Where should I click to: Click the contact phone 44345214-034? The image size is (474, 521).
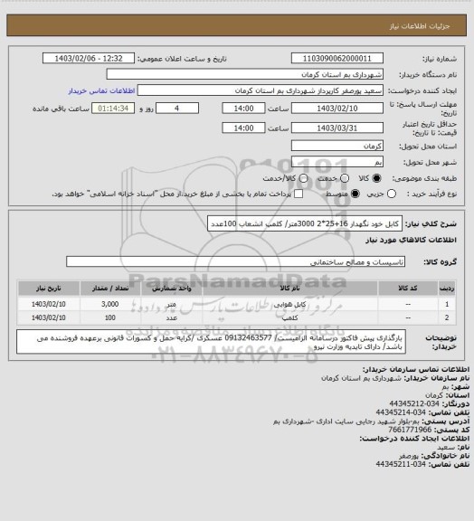pos(401,412)
